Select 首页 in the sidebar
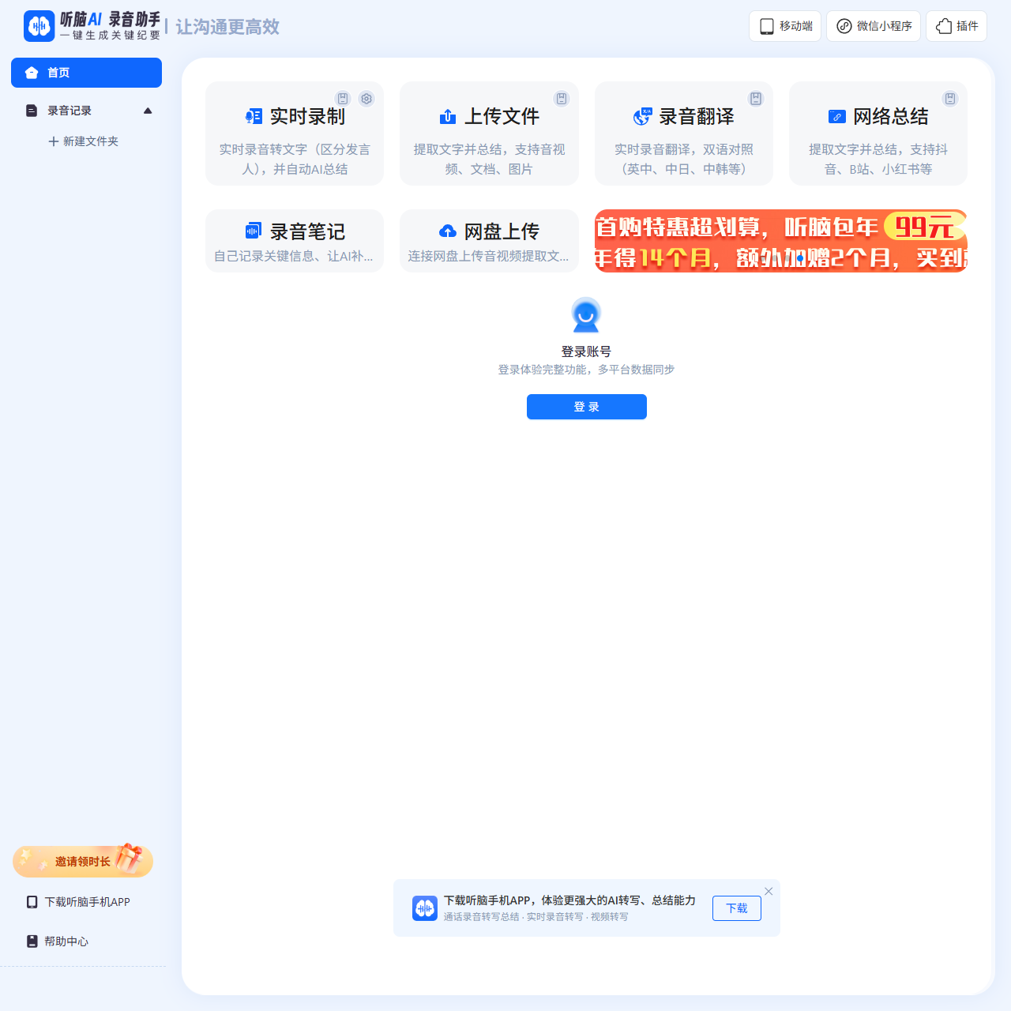This screenshot has height=1011, width=1011. 86,72
